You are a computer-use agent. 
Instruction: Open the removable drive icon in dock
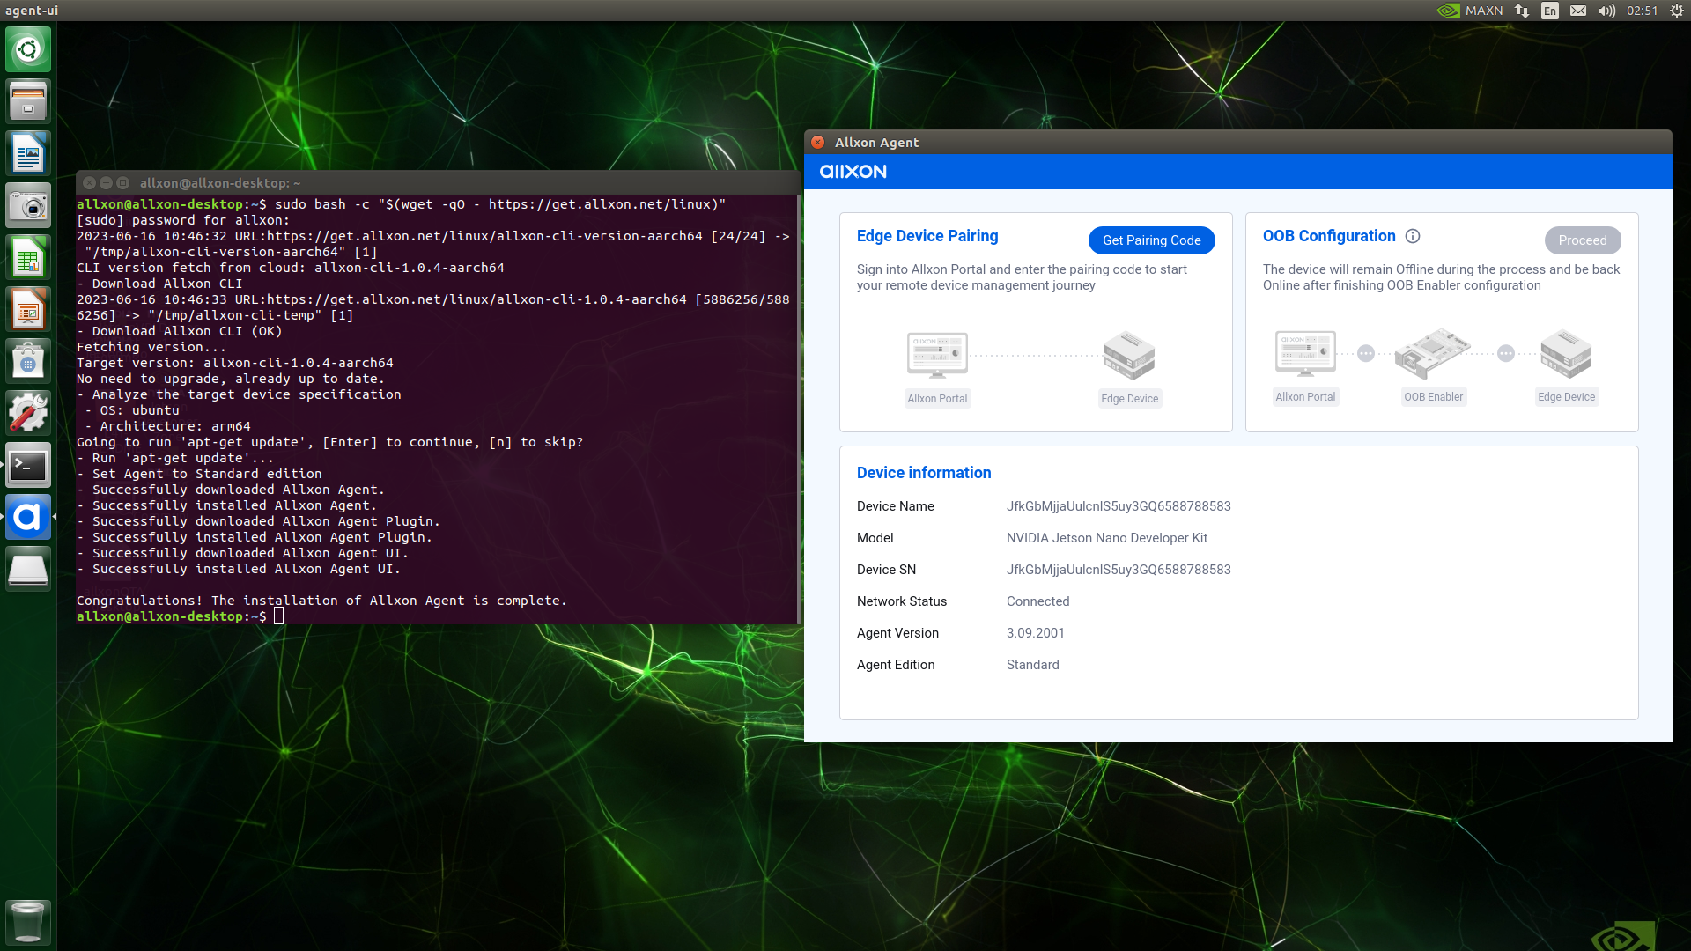(x=28, y=569)
